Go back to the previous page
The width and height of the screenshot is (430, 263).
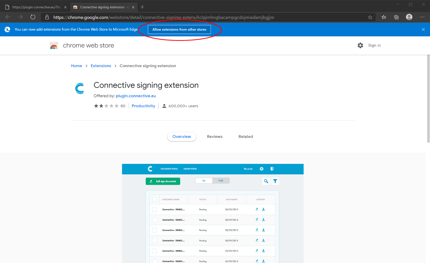pyautogui.click(x=8, y=17)
